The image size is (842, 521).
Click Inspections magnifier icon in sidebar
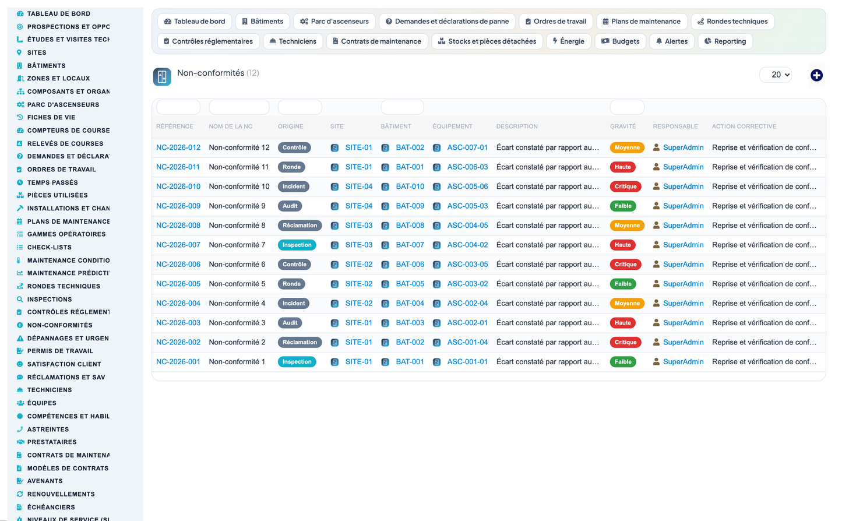[20, 300]
